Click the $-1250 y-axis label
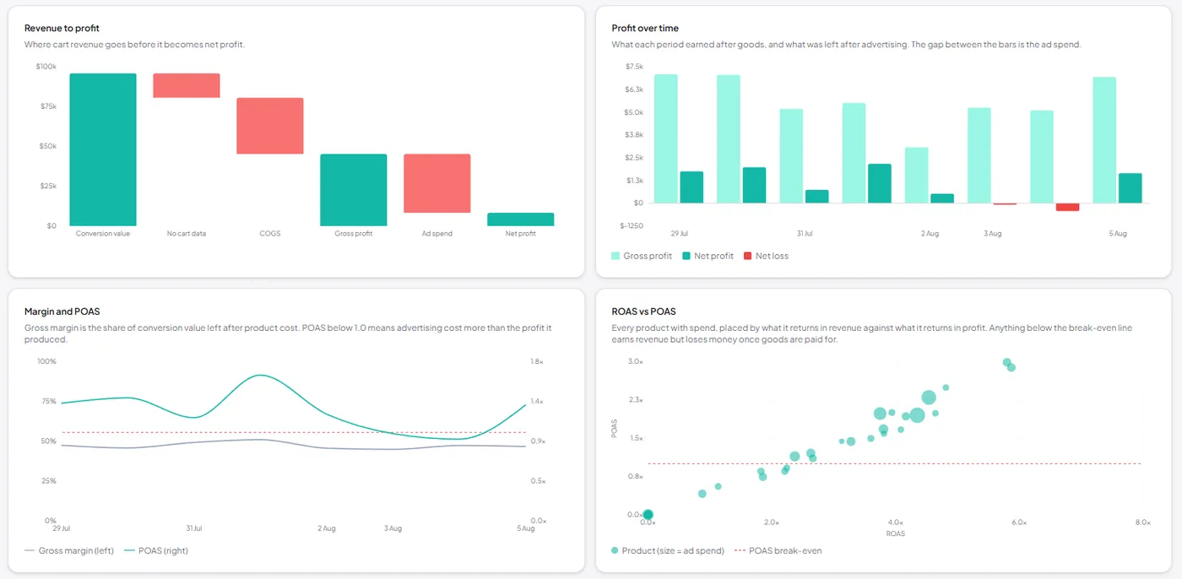Viewport: 1182px width, 579px height. (x=632, y=225)
